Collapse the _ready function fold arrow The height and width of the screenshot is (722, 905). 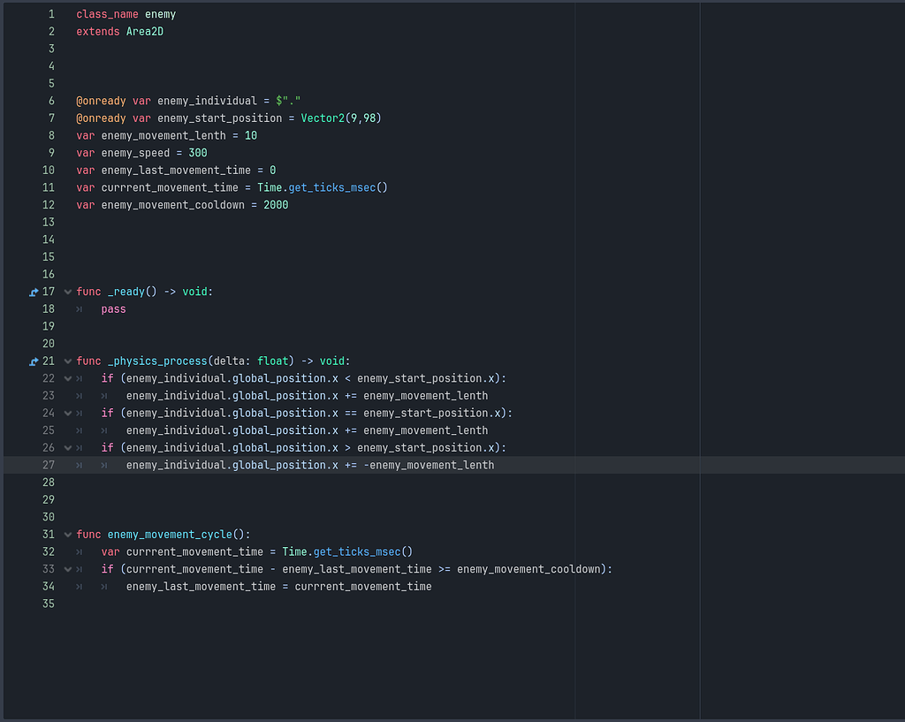coord(67,292)
